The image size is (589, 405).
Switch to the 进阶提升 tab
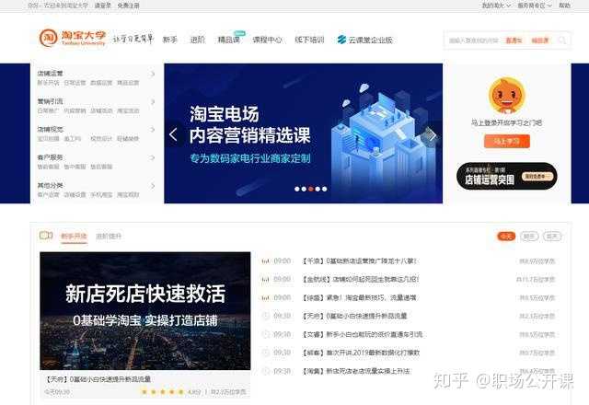109,237
